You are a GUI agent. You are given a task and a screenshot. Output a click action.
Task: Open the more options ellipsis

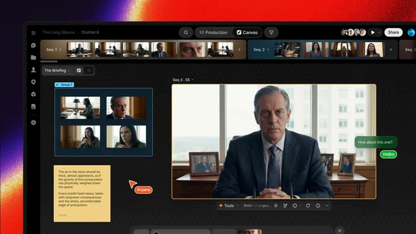click(327, 205)
